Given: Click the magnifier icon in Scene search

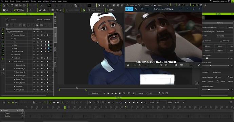Looking at the screenshot, I should (x=7, y=20).
